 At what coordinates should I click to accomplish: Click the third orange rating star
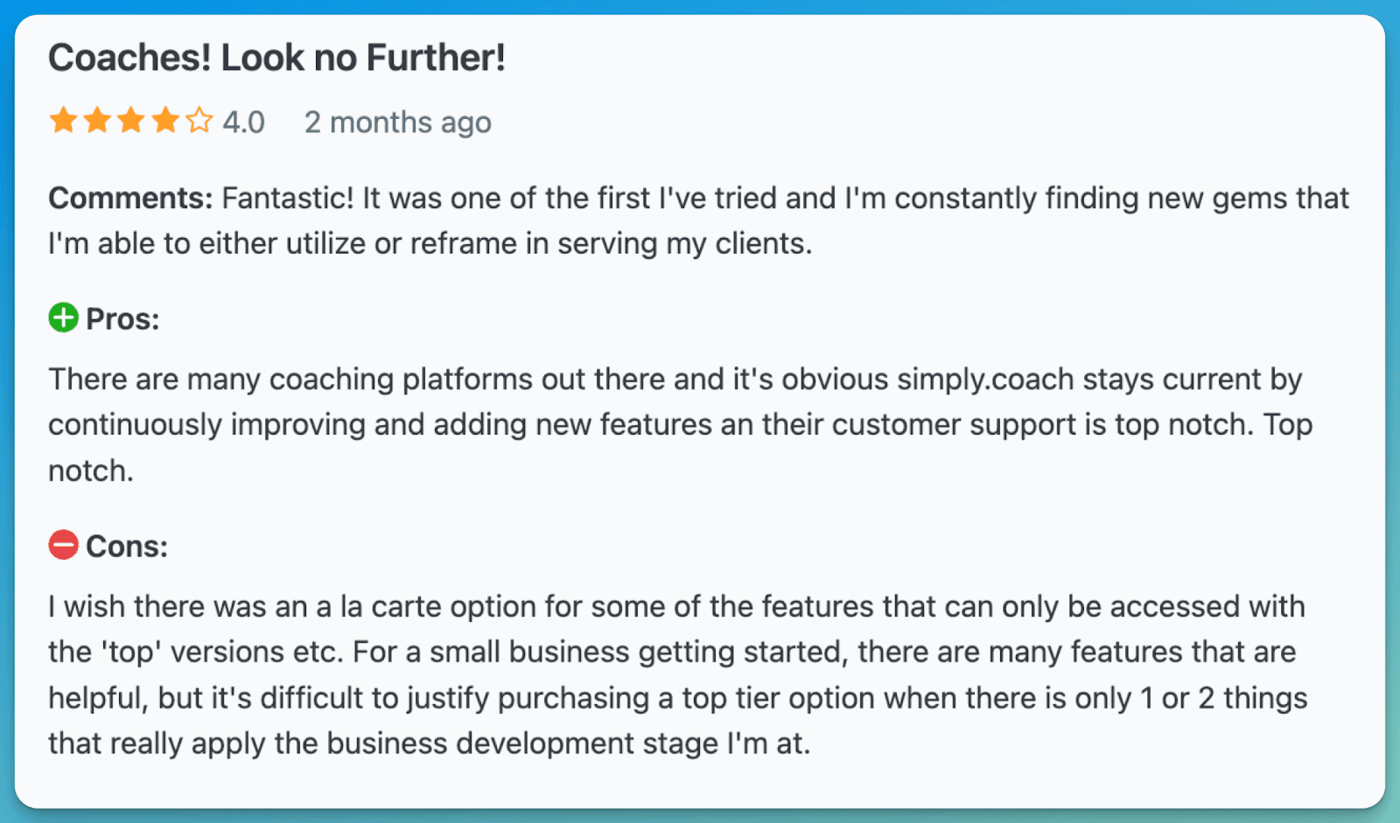coord(131,121)
